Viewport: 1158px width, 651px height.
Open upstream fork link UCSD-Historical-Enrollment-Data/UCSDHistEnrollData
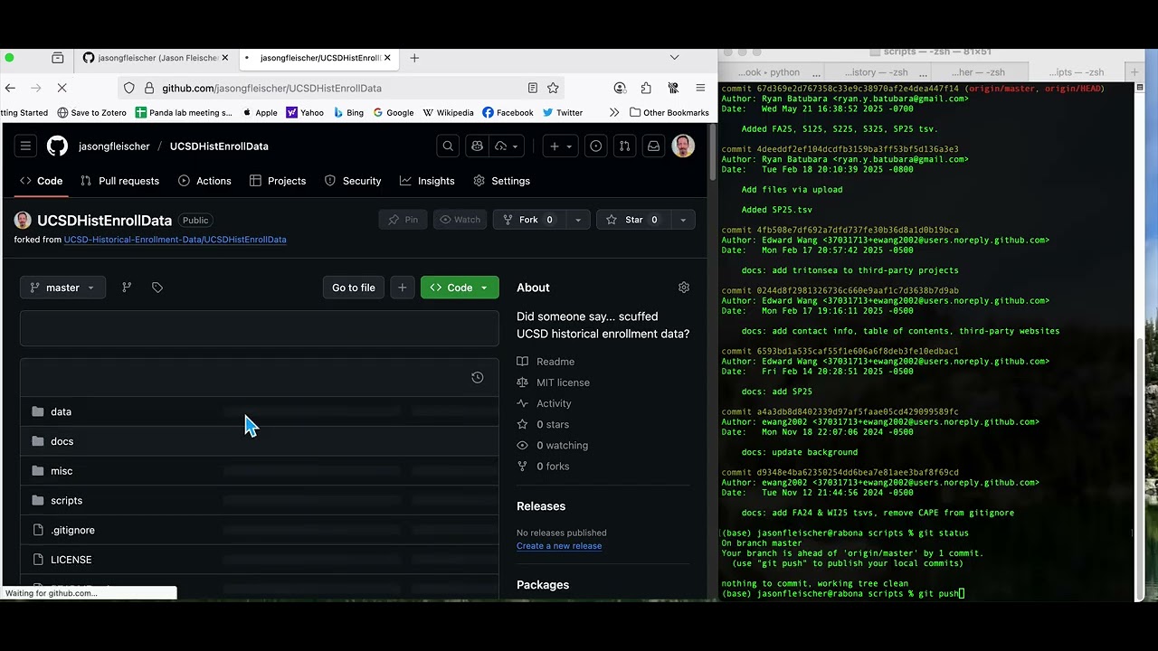(175, 240)
